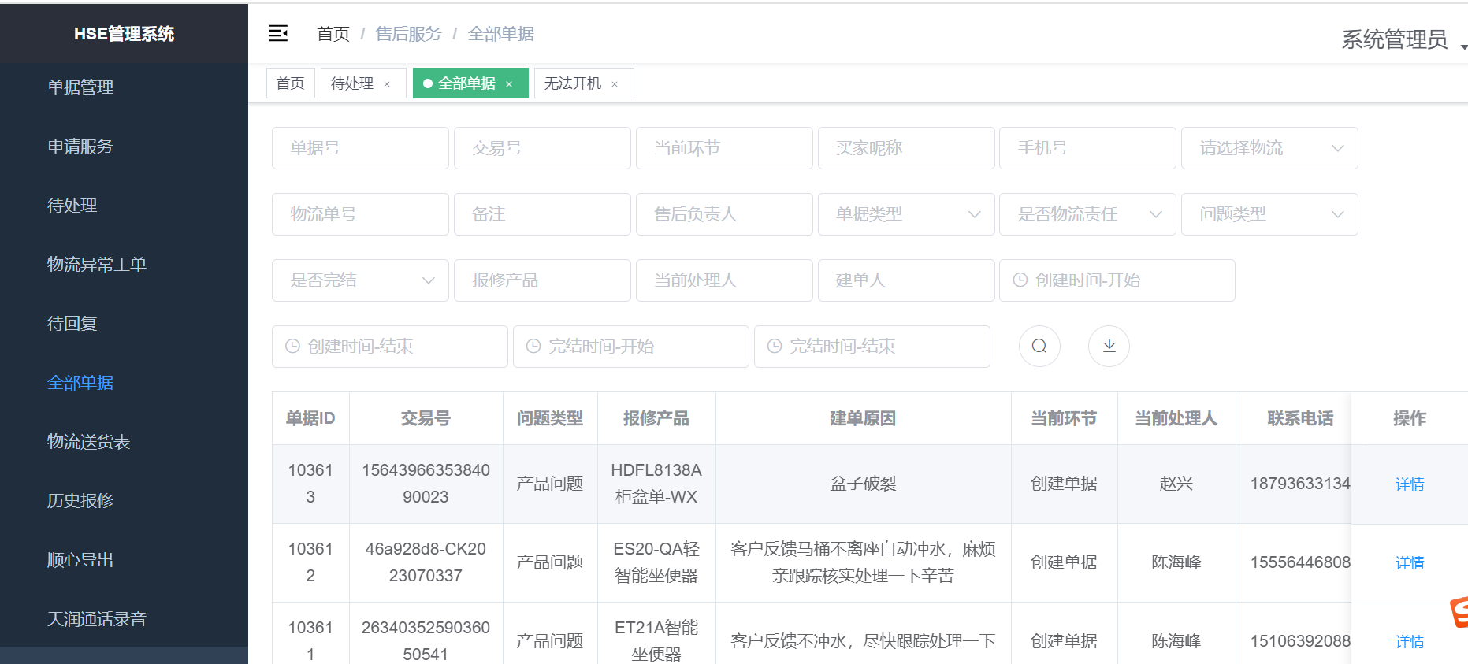Open 顺心导出 in sidebar
This screenshot has height=664, width=1468.
tap(124, 559)
